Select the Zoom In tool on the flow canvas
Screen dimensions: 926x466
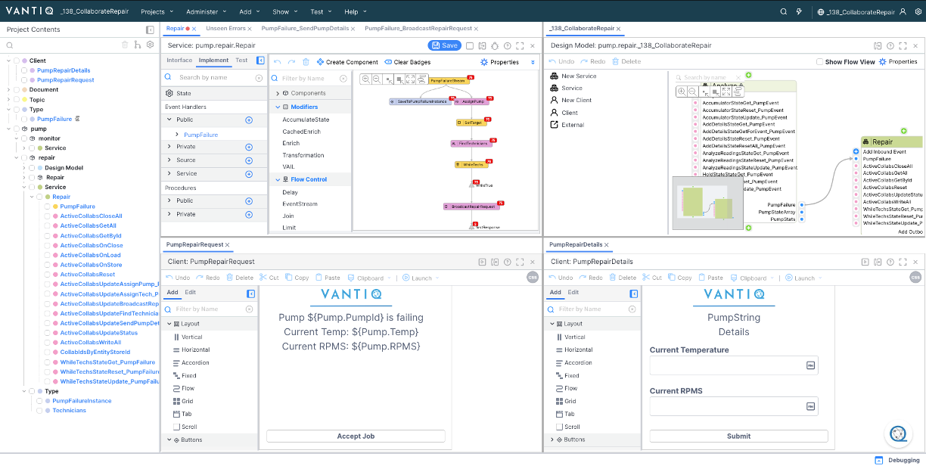(x=366, y=79)
